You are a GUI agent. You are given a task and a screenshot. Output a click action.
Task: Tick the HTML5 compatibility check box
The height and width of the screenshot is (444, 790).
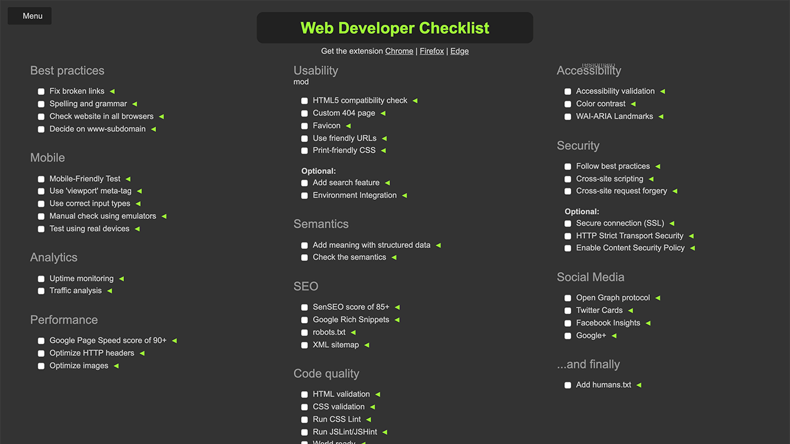point(304,101)
